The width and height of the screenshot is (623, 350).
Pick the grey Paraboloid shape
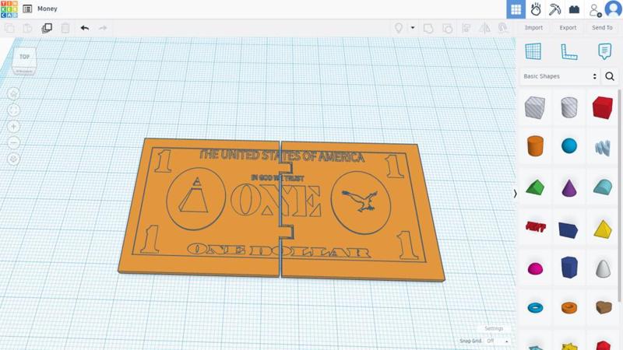[x=603, y=268]
